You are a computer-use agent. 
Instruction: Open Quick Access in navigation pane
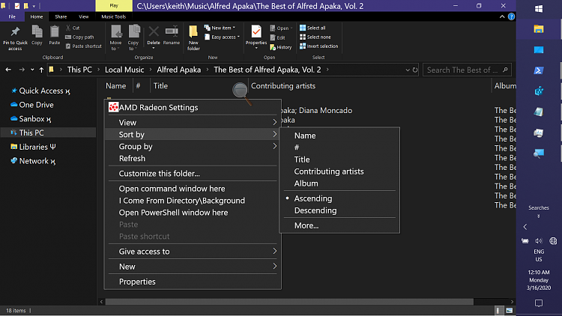click(41, 91)
